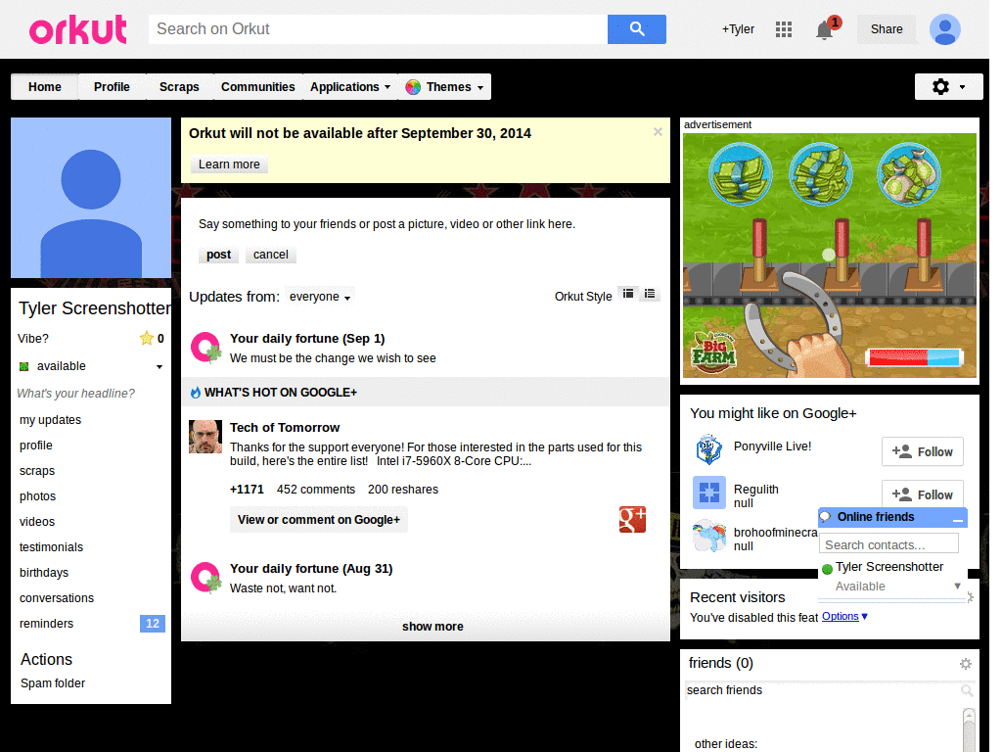The height and width of the screenshot is (752, 1002).
Task: Click the search friends field
Action: (x=823, y=690)
